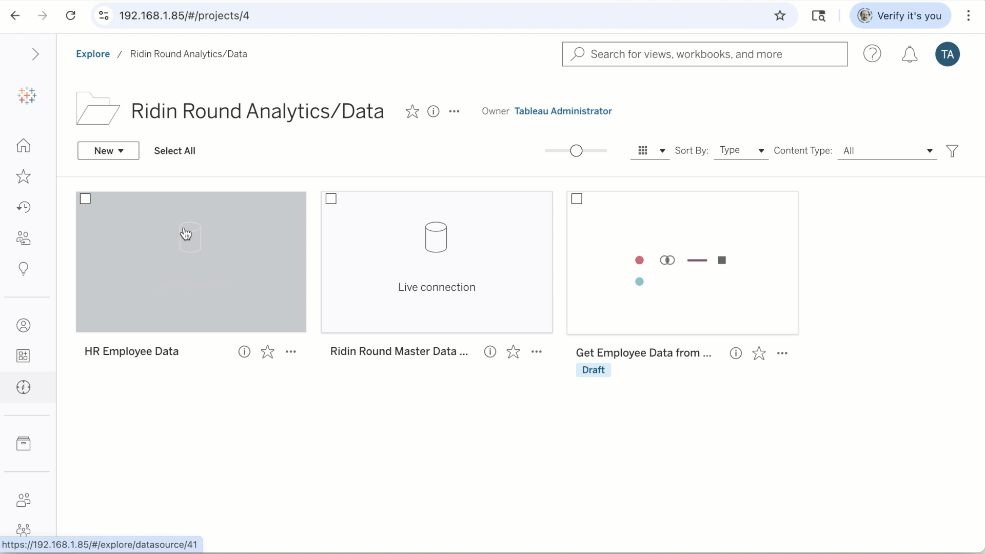This screenshot has height=554, width=985.
Task: Open the Help menu question mark icon
Action: pyautogui.click(x=872, y=54)
